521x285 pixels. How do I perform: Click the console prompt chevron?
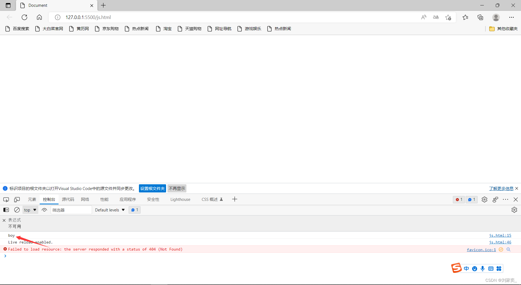pos(5,256)
